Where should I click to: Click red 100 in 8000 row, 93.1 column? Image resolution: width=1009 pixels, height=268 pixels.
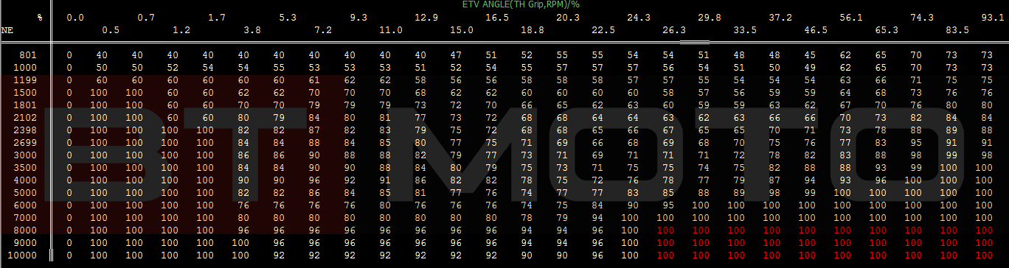(x=984, y=230)
